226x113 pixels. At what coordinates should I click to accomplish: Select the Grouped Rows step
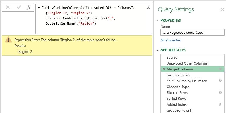click(192, 75)
